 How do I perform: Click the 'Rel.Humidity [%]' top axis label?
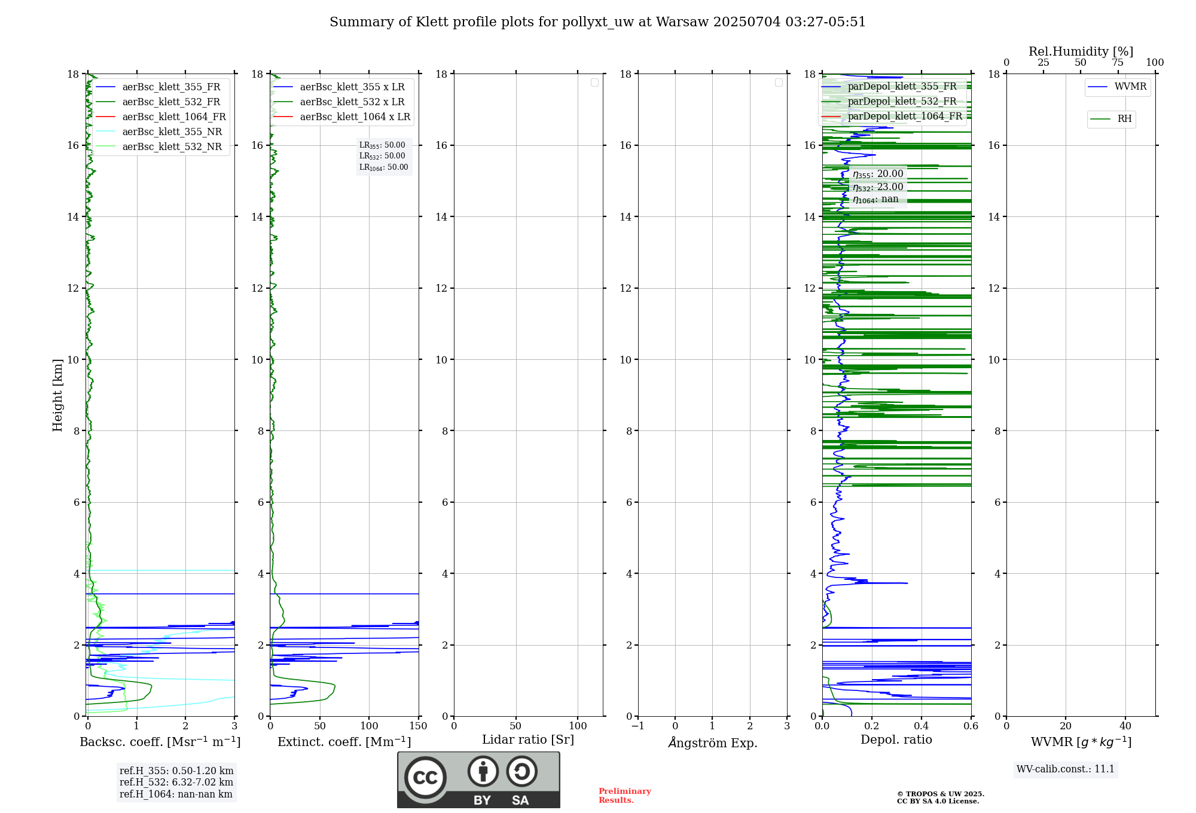coord(1081,52)
